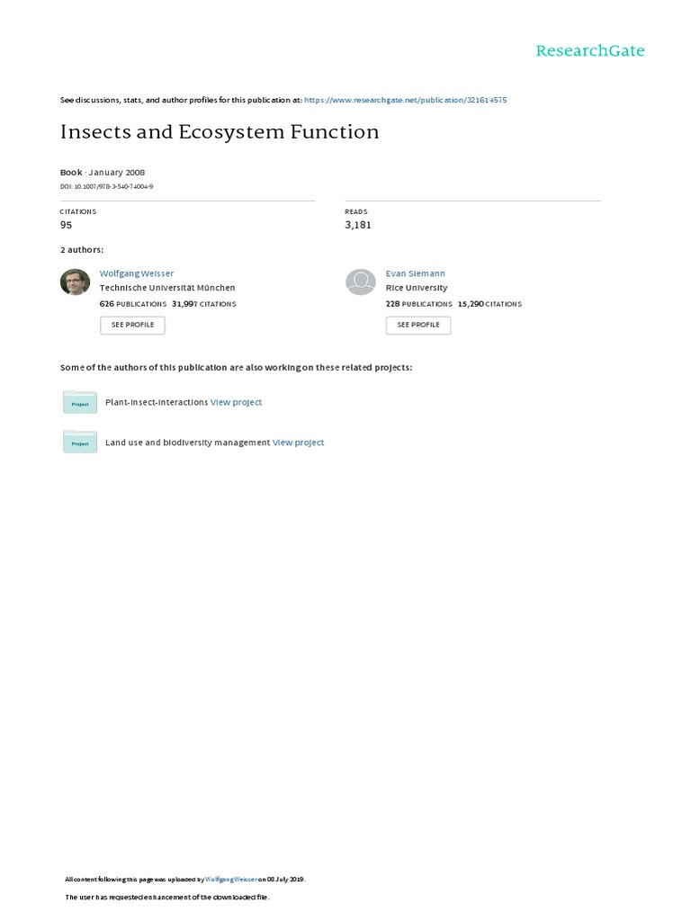Click the Insects and Ecosystem Function title

click(220, 132)
